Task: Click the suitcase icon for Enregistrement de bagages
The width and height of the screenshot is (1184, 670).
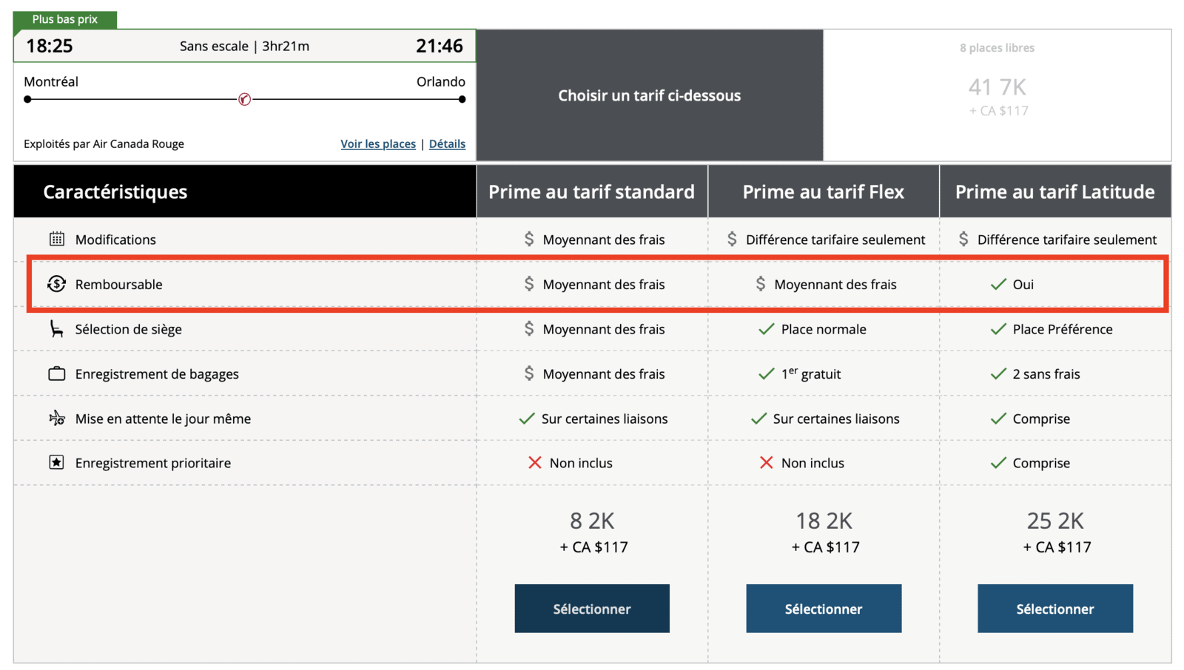Action: [x=56, y=373]
